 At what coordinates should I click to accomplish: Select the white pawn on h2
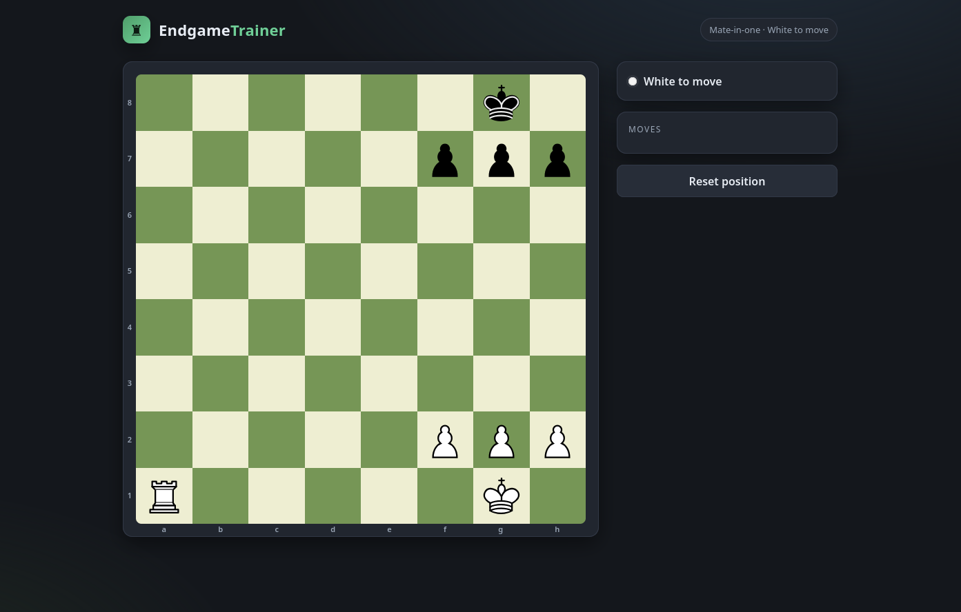click(x=557, y=441)
